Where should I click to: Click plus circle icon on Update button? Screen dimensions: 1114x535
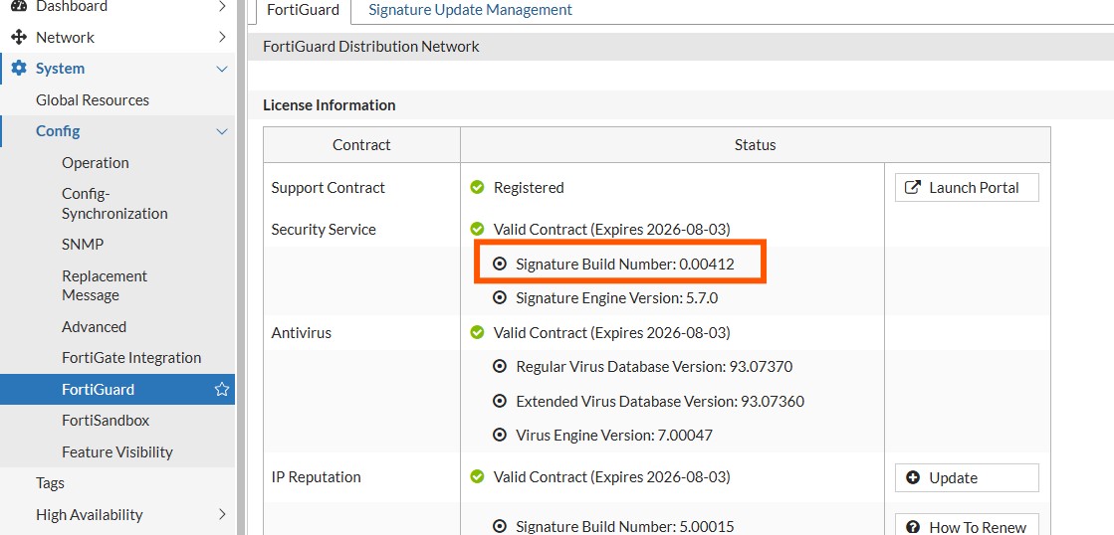coord(914,477)
